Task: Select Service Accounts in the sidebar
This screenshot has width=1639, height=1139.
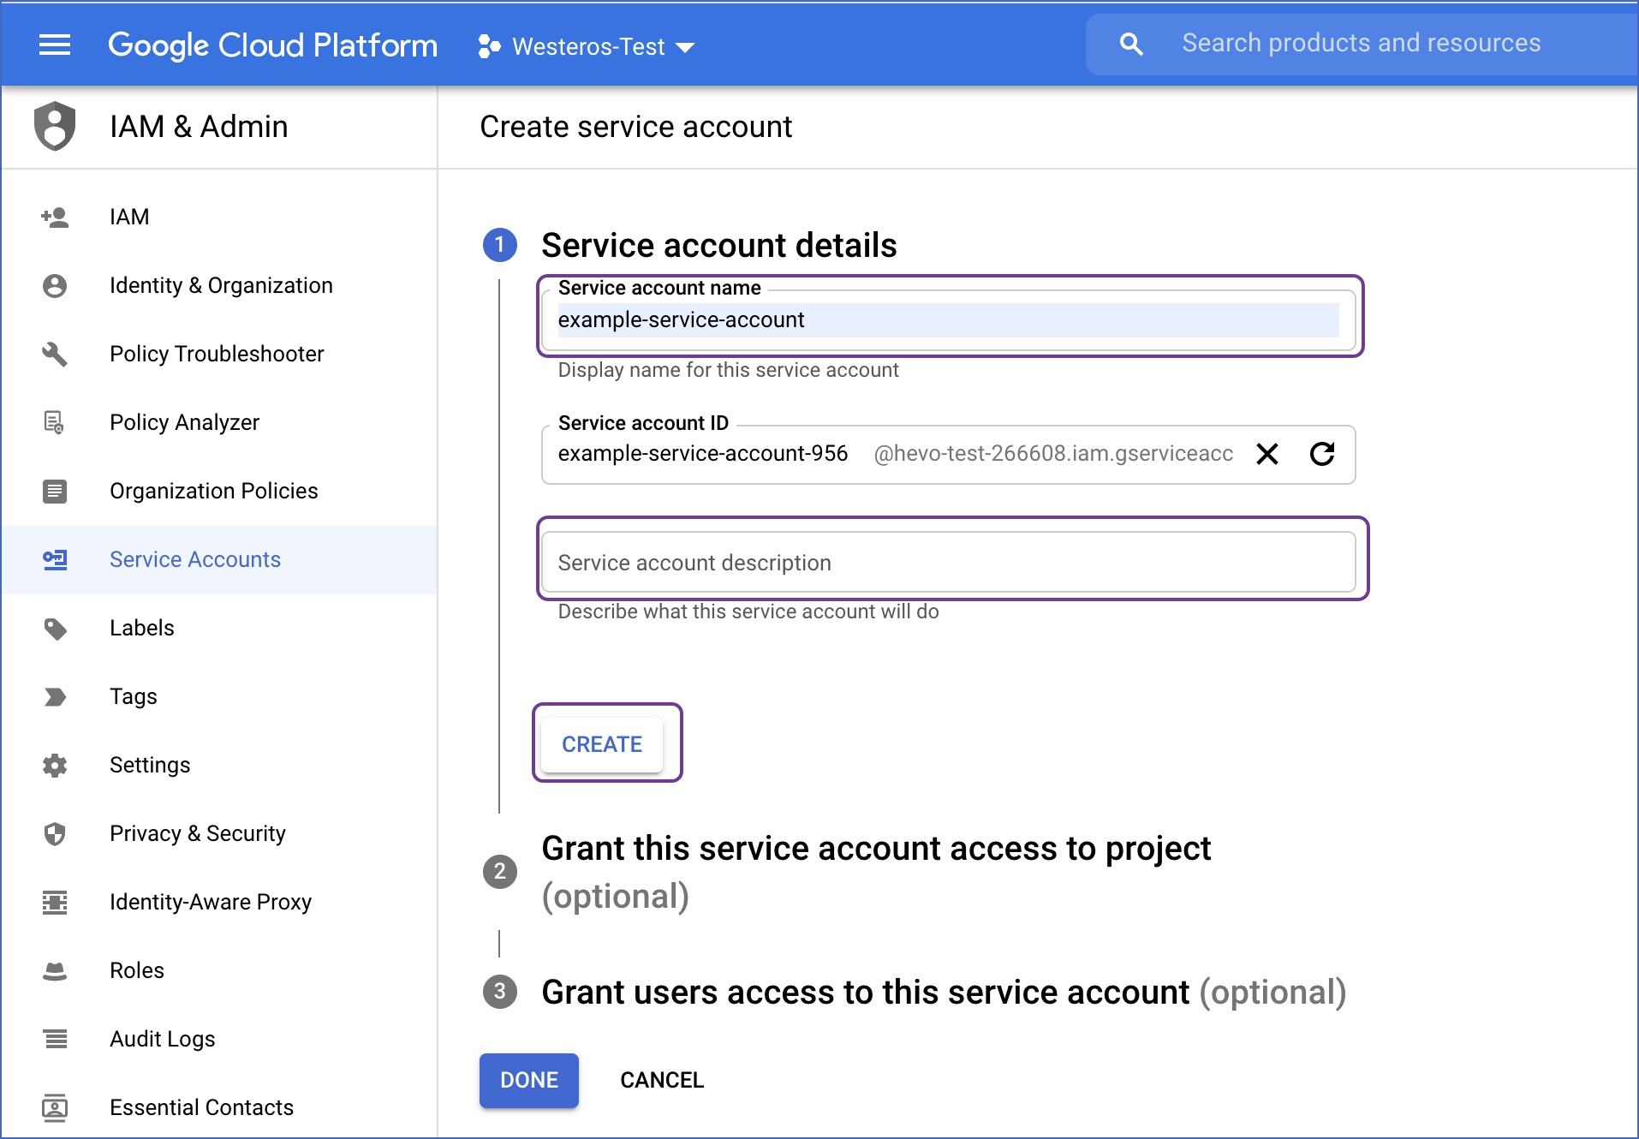Action: (x=219, y=559)
